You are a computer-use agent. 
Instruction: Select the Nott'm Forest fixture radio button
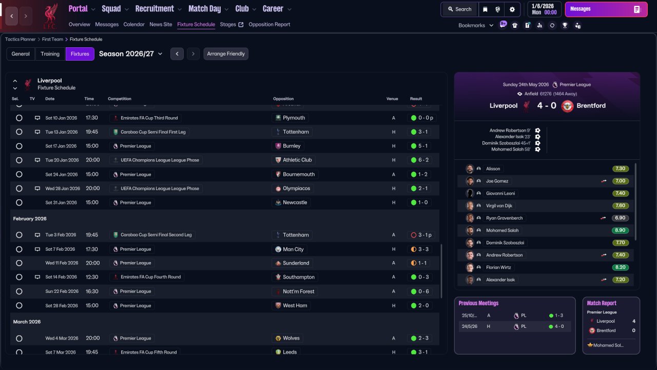19,291
